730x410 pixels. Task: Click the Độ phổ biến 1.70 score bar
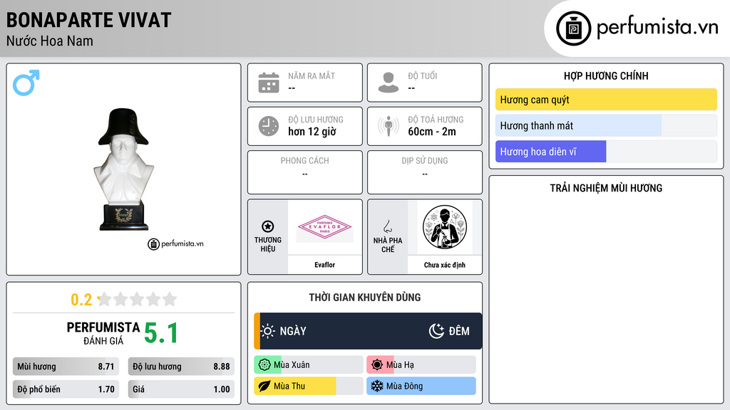(x=66, y=389)
